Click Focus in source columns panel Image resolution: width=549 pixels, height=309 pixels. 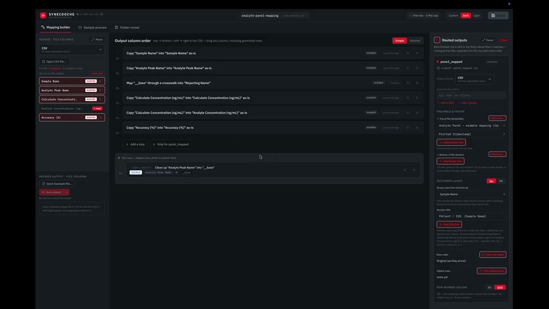(x=97, y=39)
